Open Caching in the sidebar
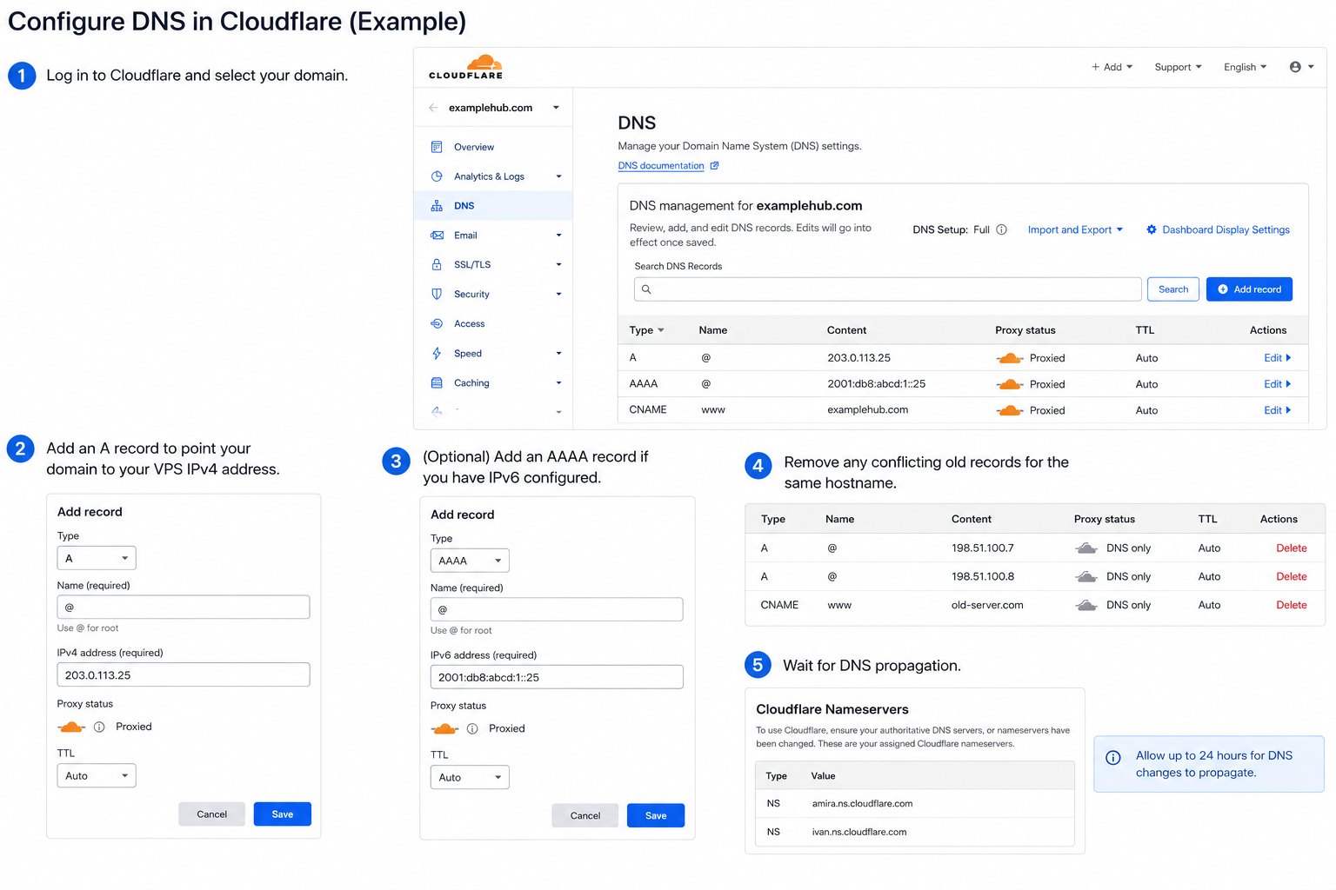This screenshot has width=1336, height=890. (x=471, y=382)
